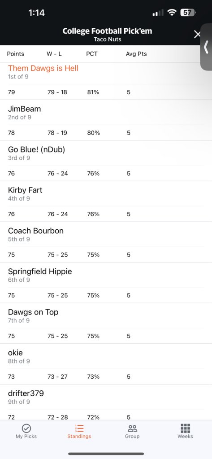The image size is (212, 459).
Task: Select the Go Blue! (nDub) entry
Action: (x=106, y=161)
